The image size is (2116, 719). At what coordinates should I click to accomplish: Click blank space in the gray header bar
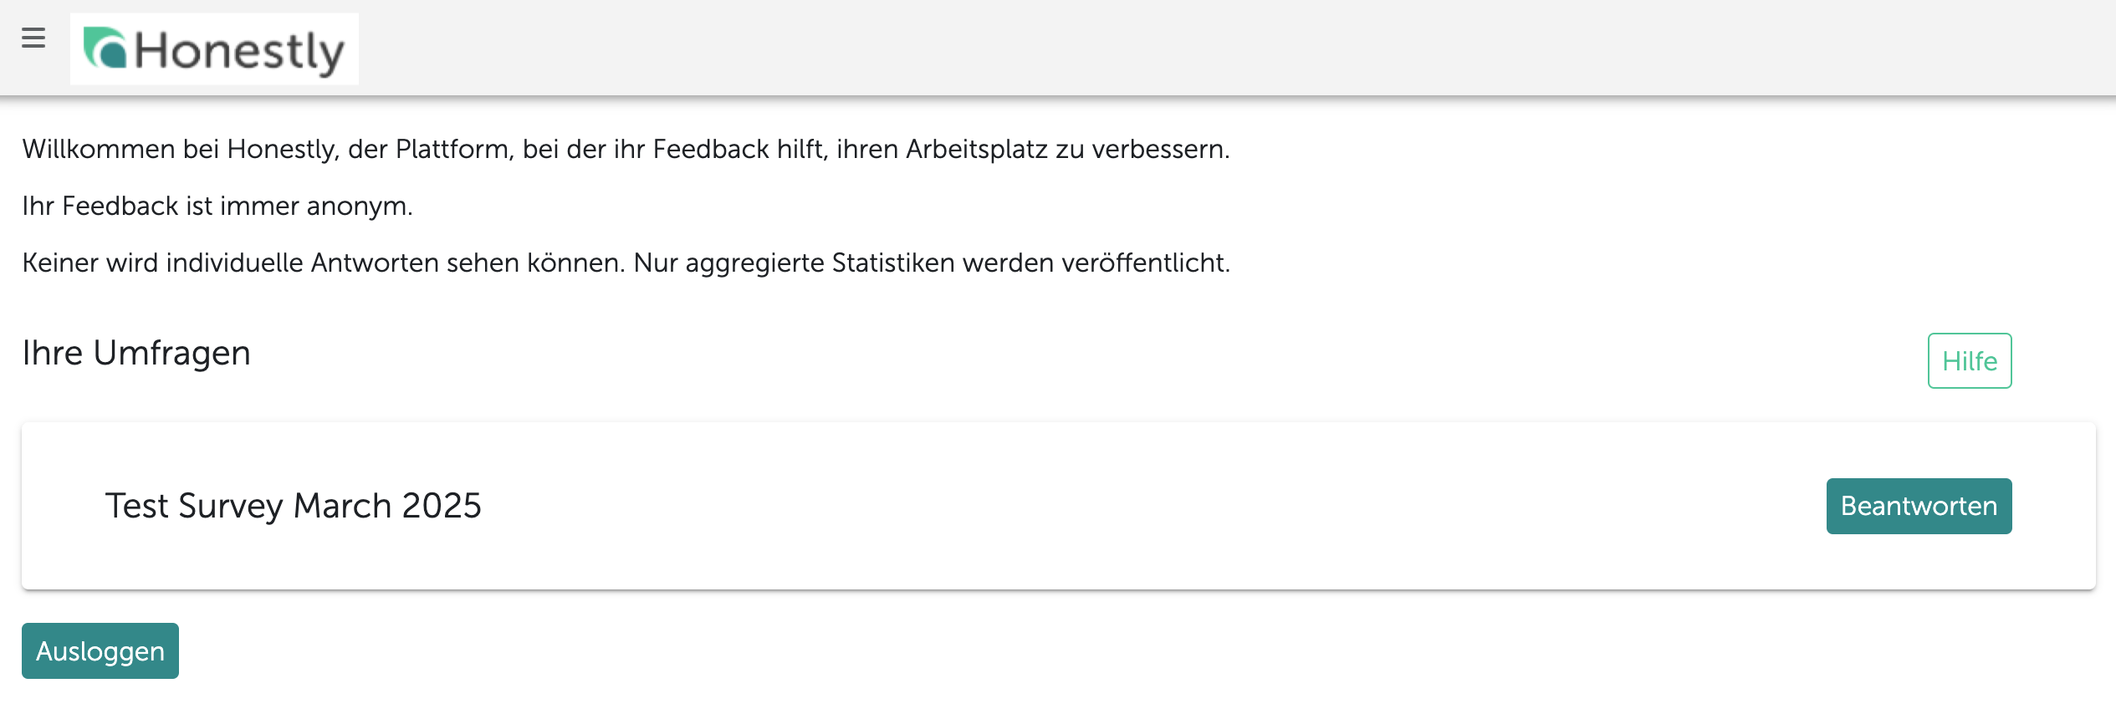pyautogui.click(x=1171, y=48)
